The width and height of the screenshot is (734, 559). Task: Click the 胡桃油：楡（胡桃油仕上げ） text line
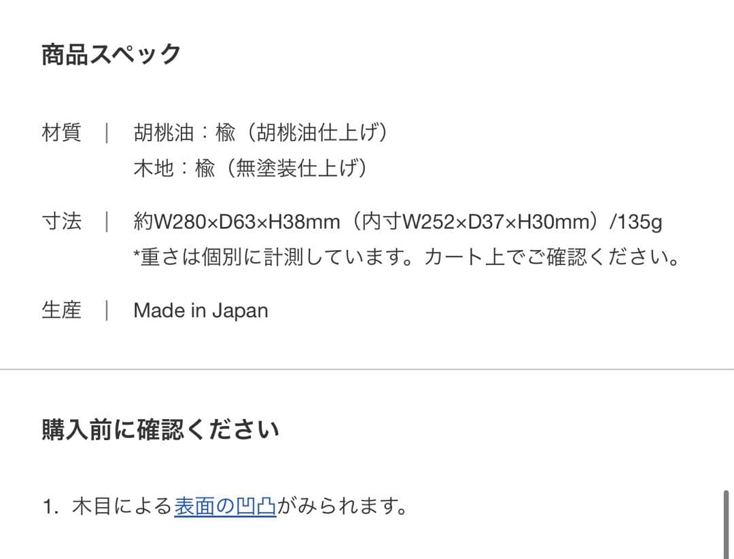[x=261, y=132]
